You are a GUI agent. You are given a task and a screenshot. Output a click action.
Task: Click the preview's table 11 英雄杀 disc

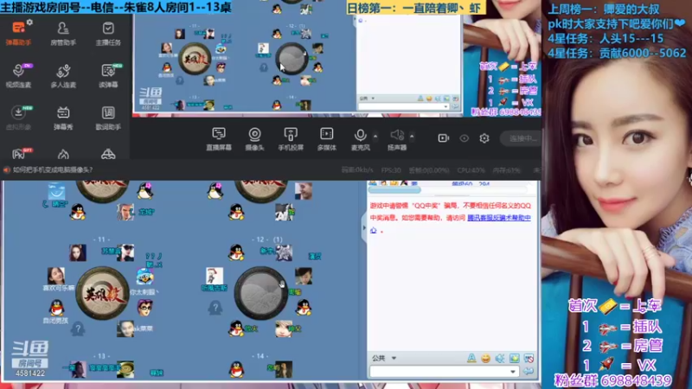coord(195,59)
